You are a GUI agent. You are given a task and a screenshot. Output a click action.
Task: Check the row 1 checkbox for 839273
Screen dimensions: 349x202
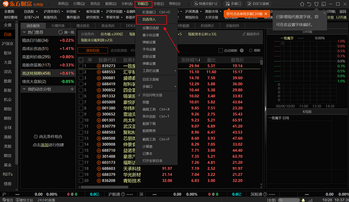(81, 66)
